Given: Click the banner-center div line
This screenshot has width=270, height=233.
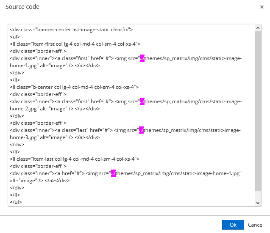Looking at the screenshot, I should point(71,30).
